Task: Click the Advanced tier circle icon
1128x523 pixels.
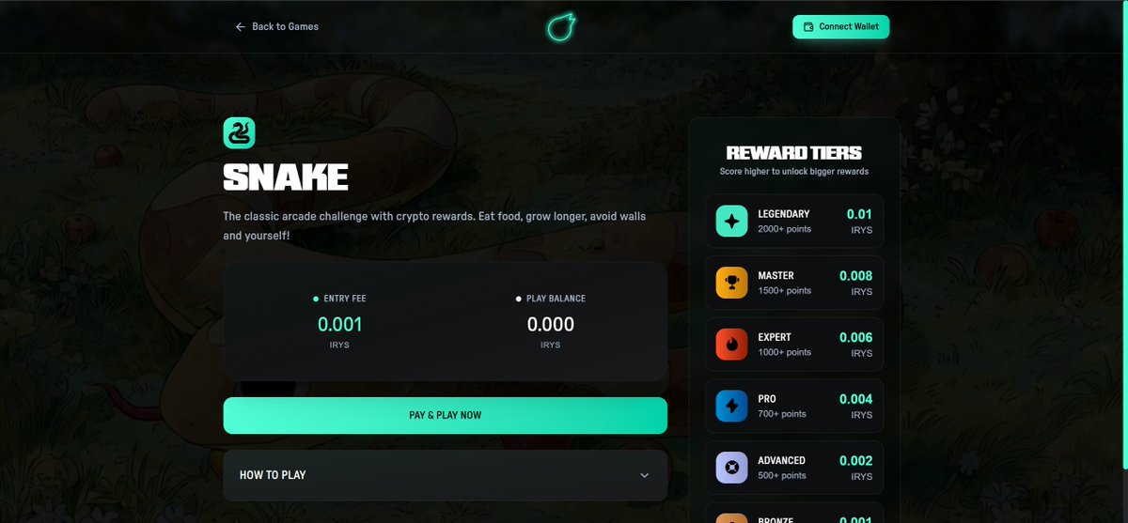Action: (731, 468)
